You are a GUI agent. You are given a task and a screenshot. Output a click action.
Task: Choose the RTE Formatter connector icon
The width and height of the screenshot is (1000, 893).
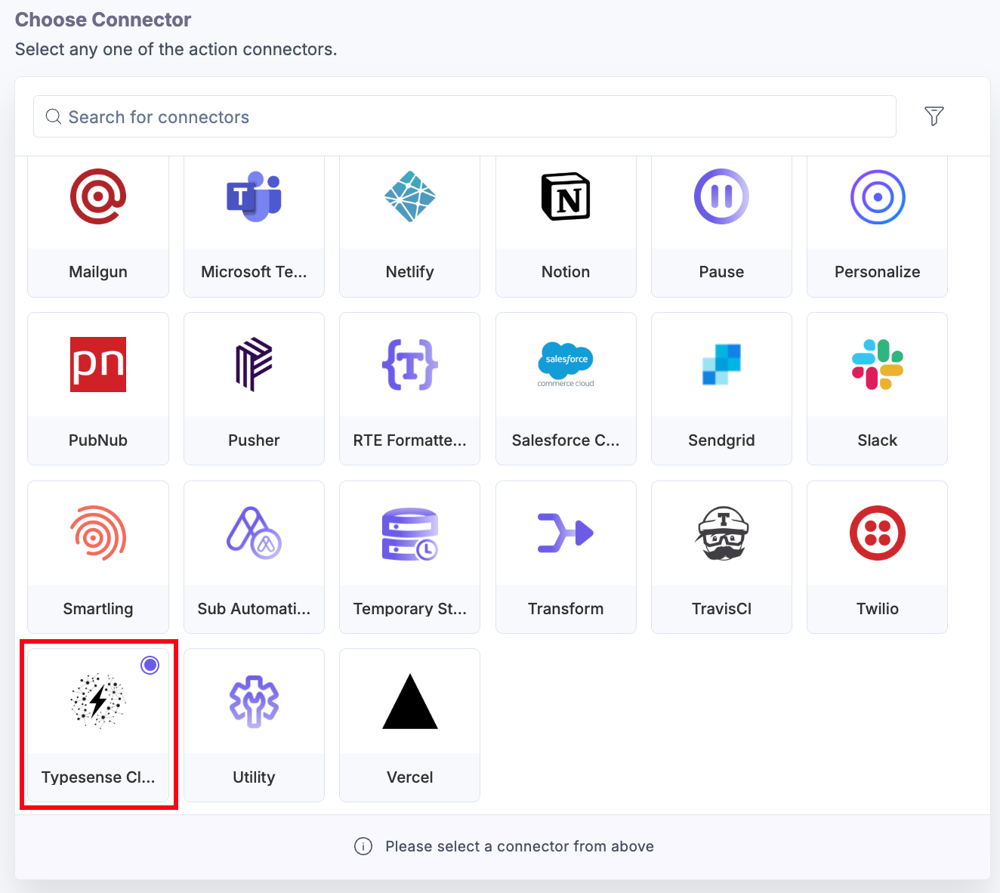tap(410, 364)
